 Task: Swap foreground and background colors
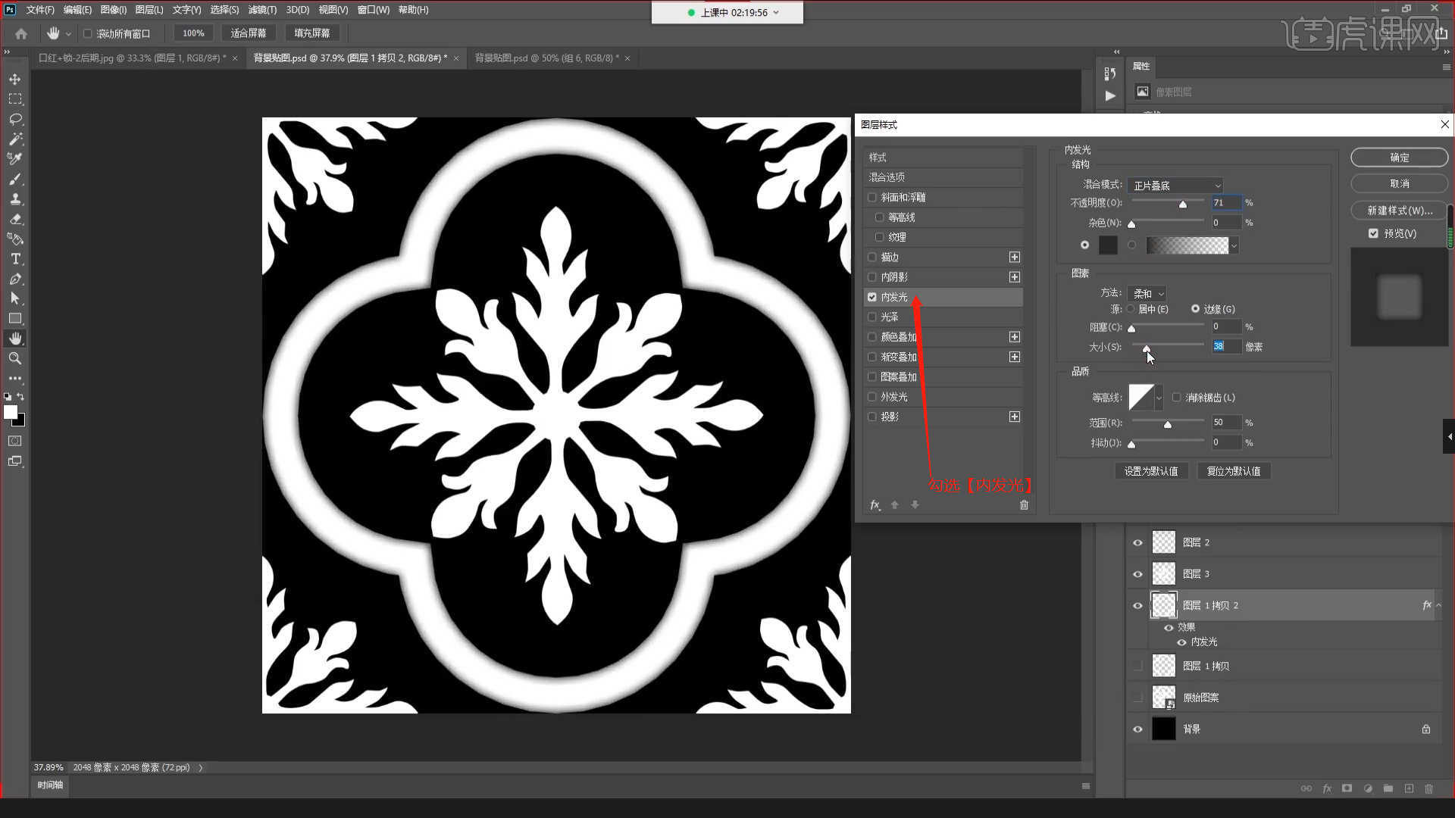pos(20,397)
